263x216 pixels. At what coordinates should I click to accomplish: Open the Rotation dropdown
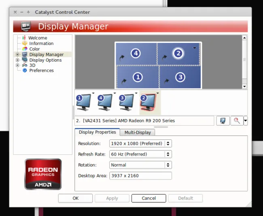(140, 165)
